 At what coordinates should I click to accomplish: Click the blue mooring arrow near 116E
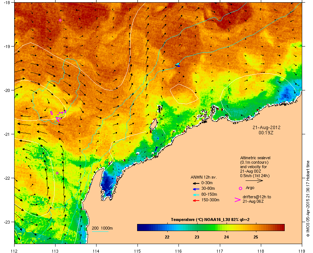[x=178, y=65]
